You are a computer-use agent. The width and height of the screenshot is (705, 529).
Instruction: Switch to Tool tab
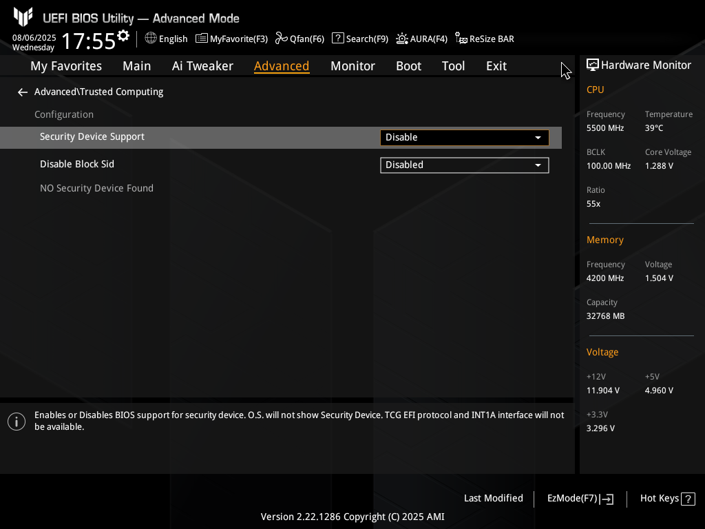(453, 66)
